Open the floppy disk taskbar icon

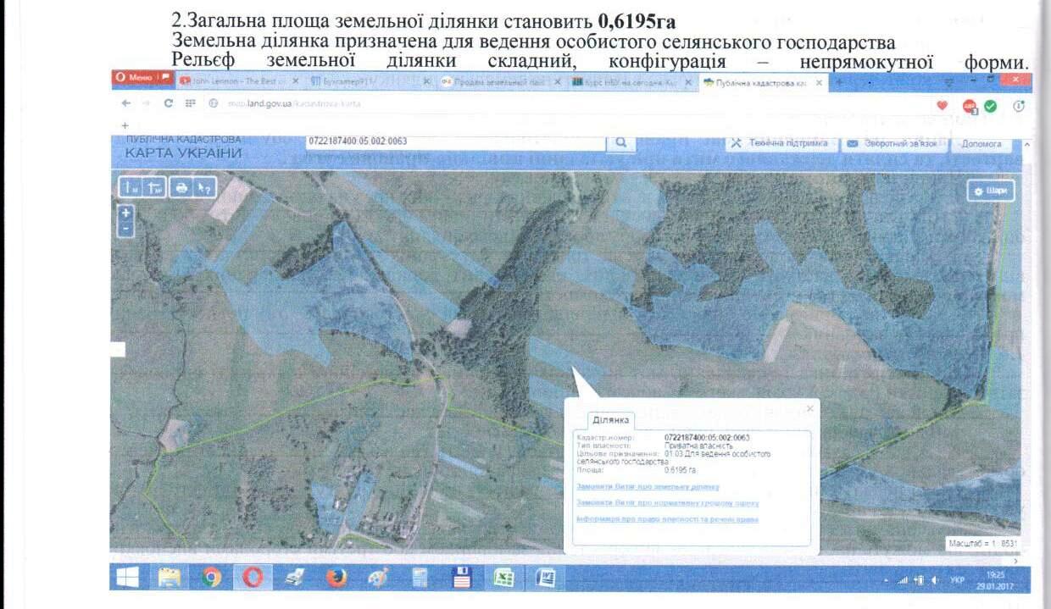(462, 579)
